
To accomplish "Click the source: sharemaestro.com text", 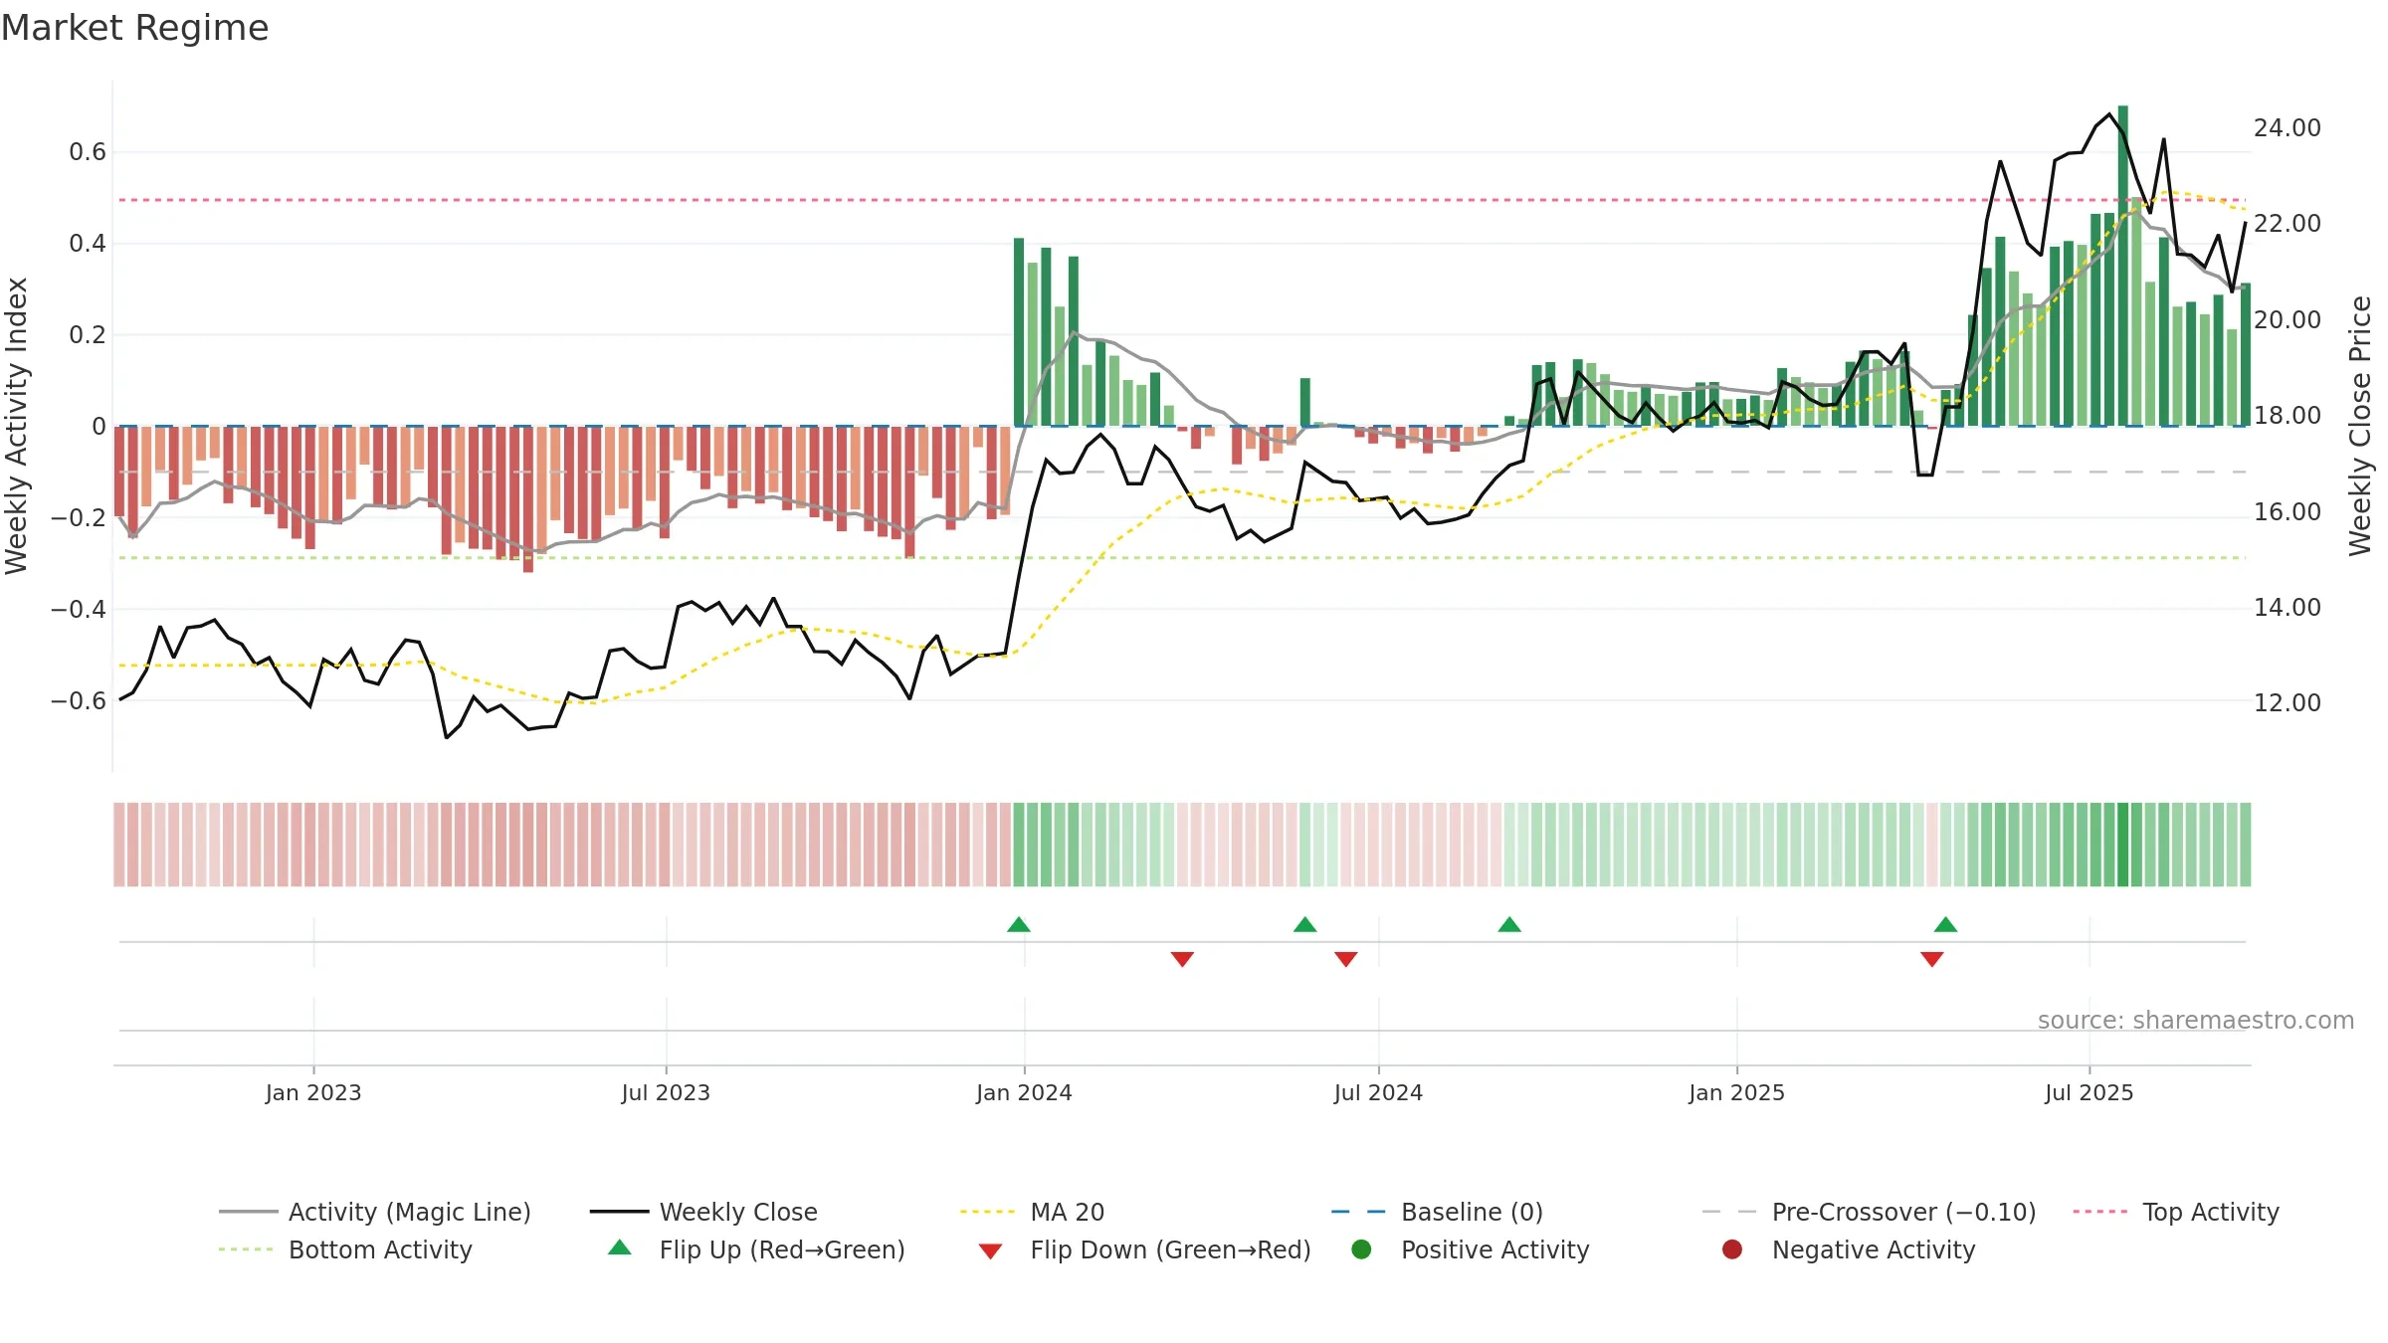I will point(2196,1021).
